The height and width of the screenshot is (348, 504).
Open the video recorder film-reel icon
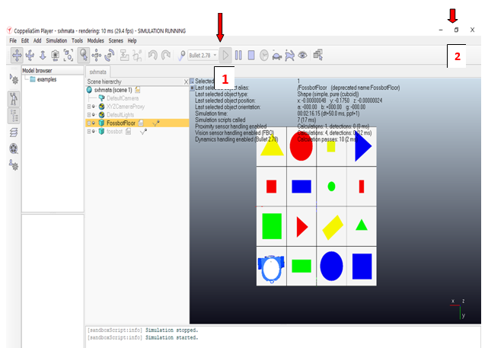[14, 148]
